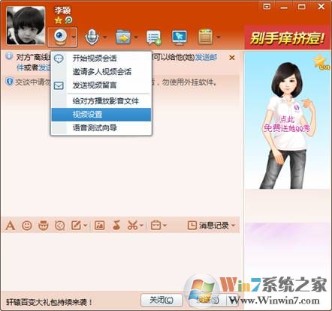Click the send picture icon

(99, 226)
